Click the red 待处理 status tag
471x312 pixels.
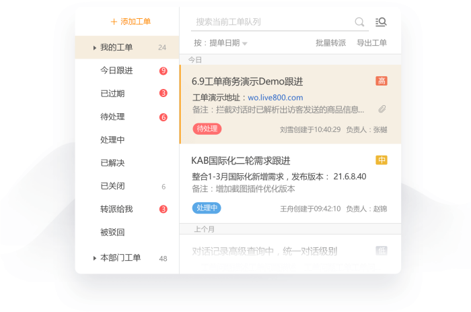207,129
